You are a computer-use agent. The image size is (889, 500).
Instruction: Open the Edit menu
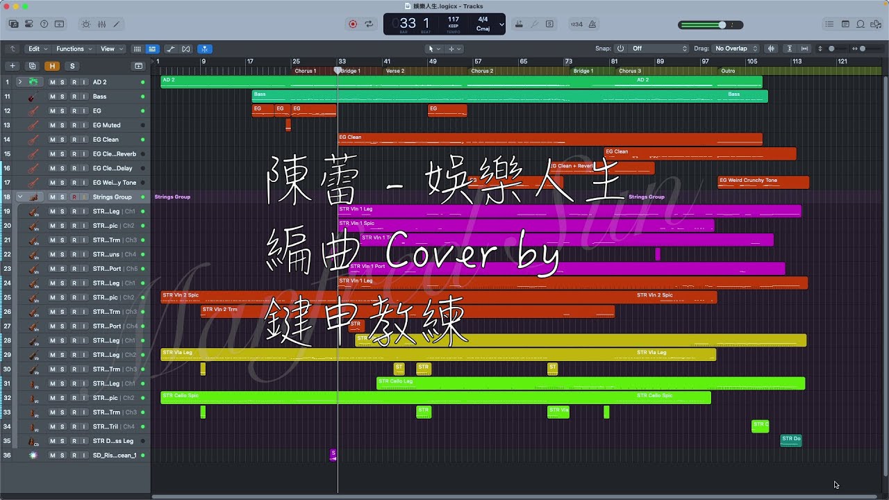[x=37, y=49]
